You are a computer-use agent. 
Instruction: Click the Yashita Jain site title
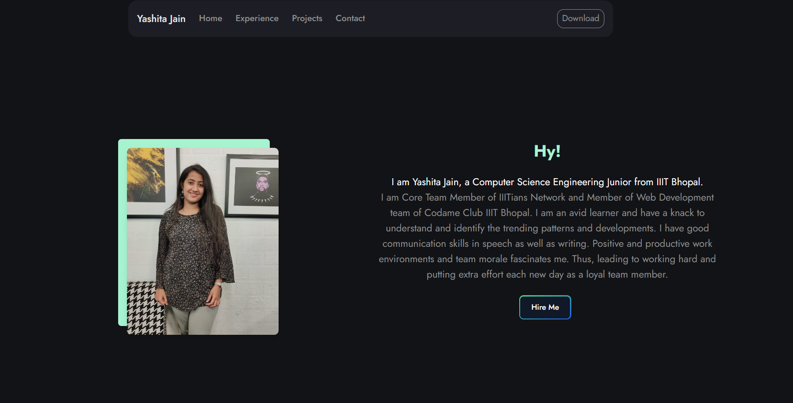tap(161, 18)
